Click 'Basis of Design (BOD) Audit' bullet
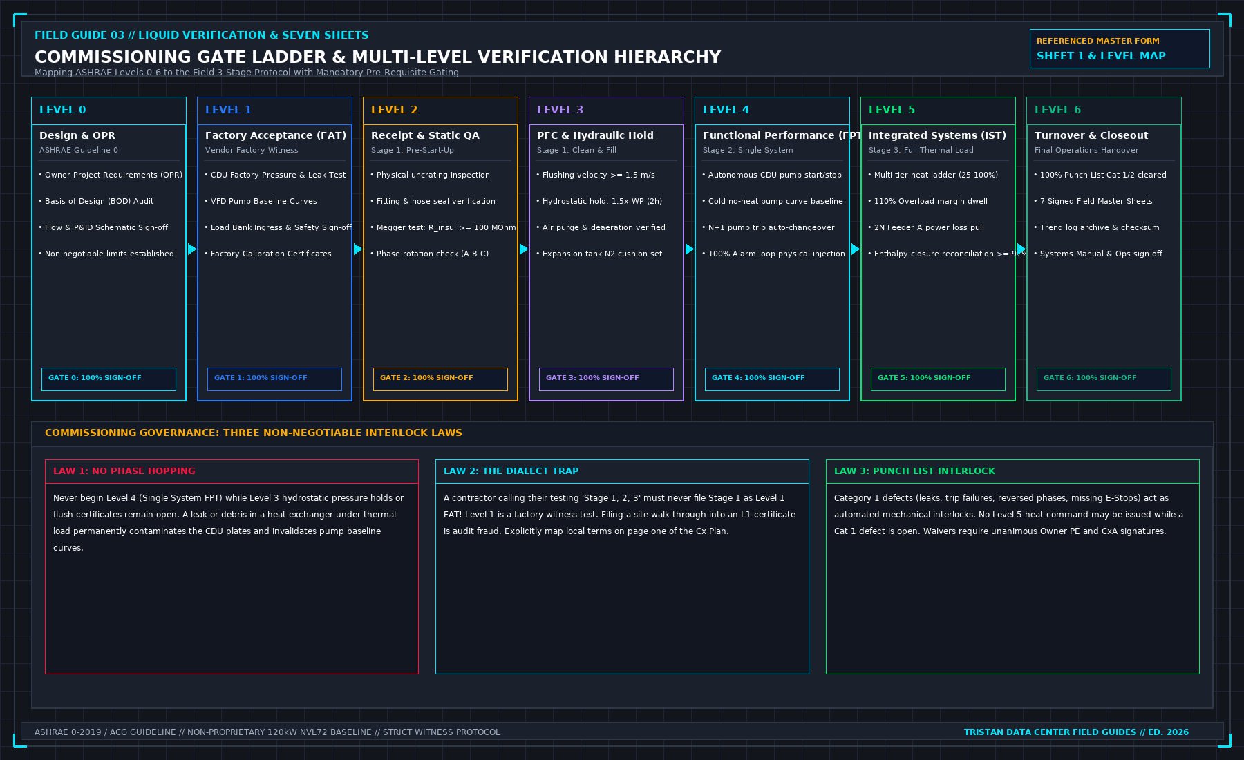This screenshot has width=1244, height=760. pos(96,202)
